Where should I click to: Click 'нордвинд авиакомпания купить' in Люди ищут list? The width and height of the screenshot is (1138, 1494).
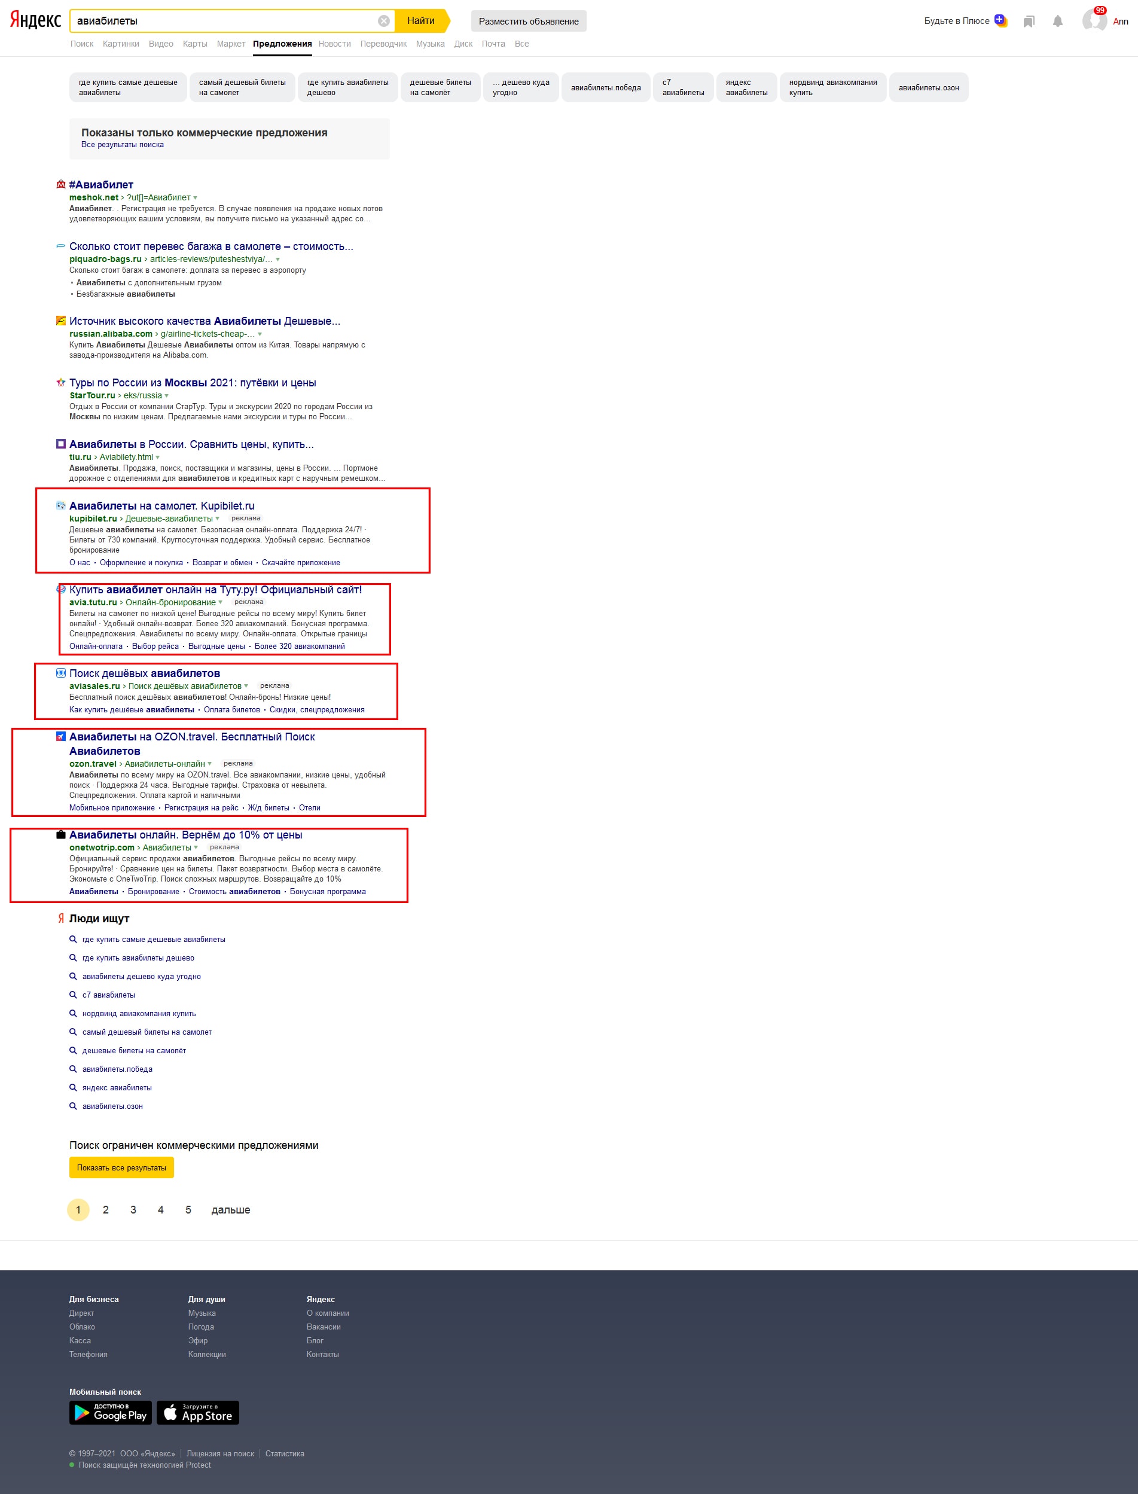click(x=139, y=1014)
